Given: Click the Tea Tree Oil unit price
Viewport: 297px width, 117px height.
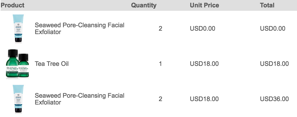Looking at the screenshot, I should click(204, 64).
